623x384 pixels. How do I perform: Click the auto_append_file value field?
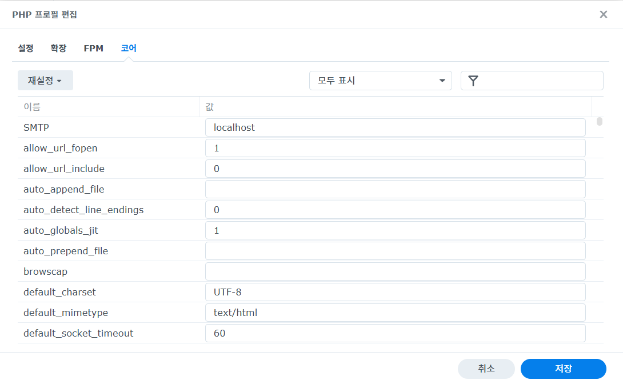coord(396,189)
